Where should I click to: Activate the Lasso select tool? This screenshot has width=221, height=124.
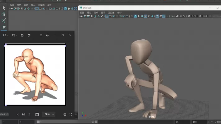click(x=4, y=14)
